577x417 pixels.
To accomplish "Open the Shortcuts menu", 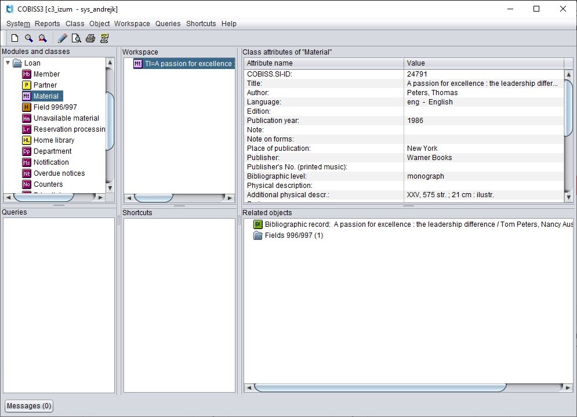I will pos(201,24).
